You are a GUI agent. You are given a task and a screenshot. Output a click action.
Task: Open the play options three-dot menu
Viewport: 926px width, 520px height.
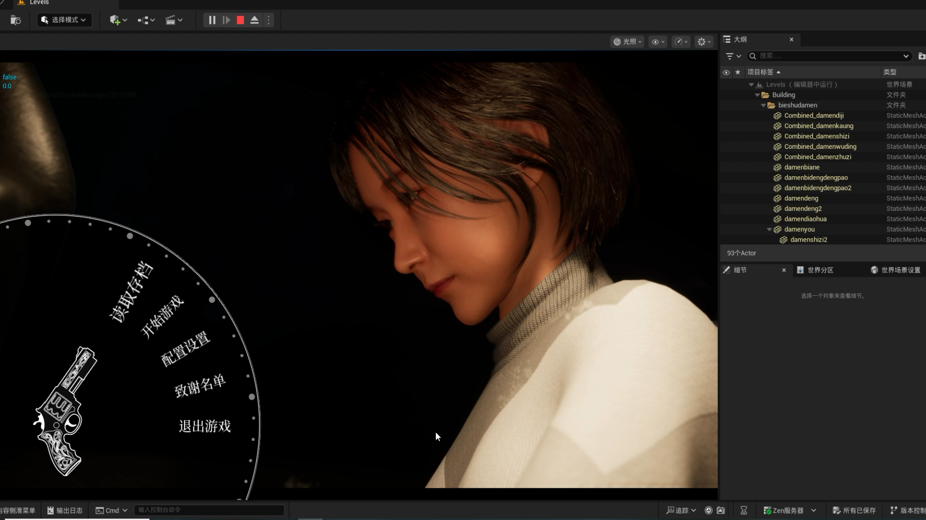(x=269, y=20)
